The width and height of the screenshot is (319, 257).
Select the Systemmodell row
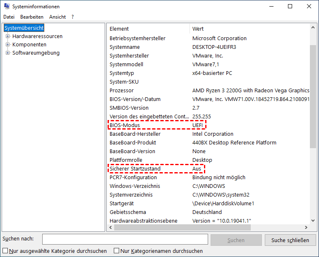tap(209, 64)
